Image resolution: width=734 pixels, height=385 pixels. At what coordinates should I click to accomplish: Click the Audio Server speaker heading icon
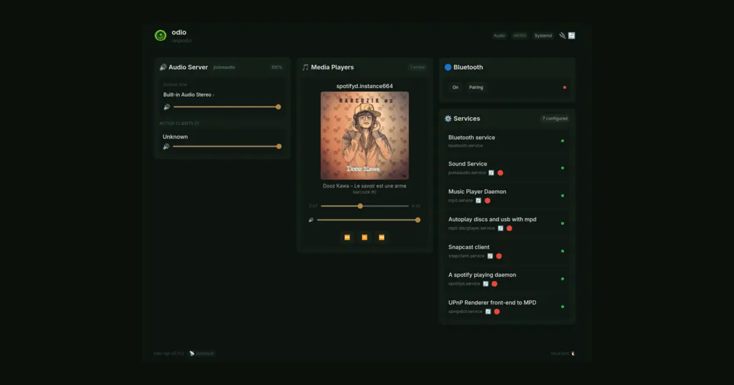[163, 67]
